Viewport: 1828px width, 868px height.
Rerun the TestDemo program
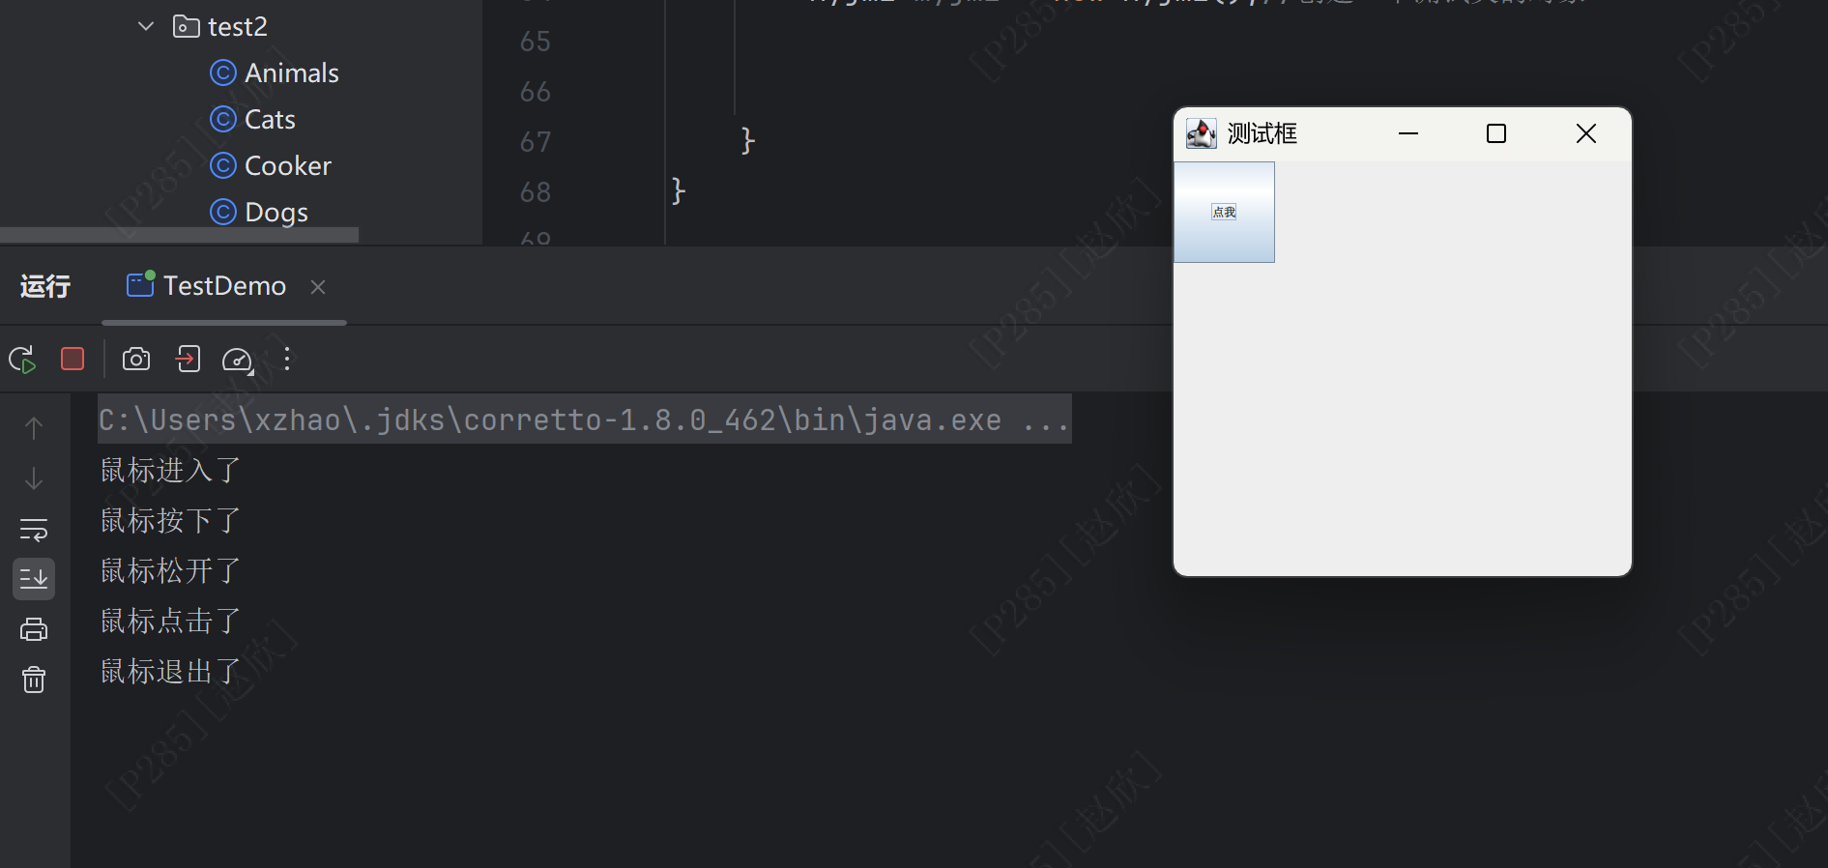click(x=22, y=360)
